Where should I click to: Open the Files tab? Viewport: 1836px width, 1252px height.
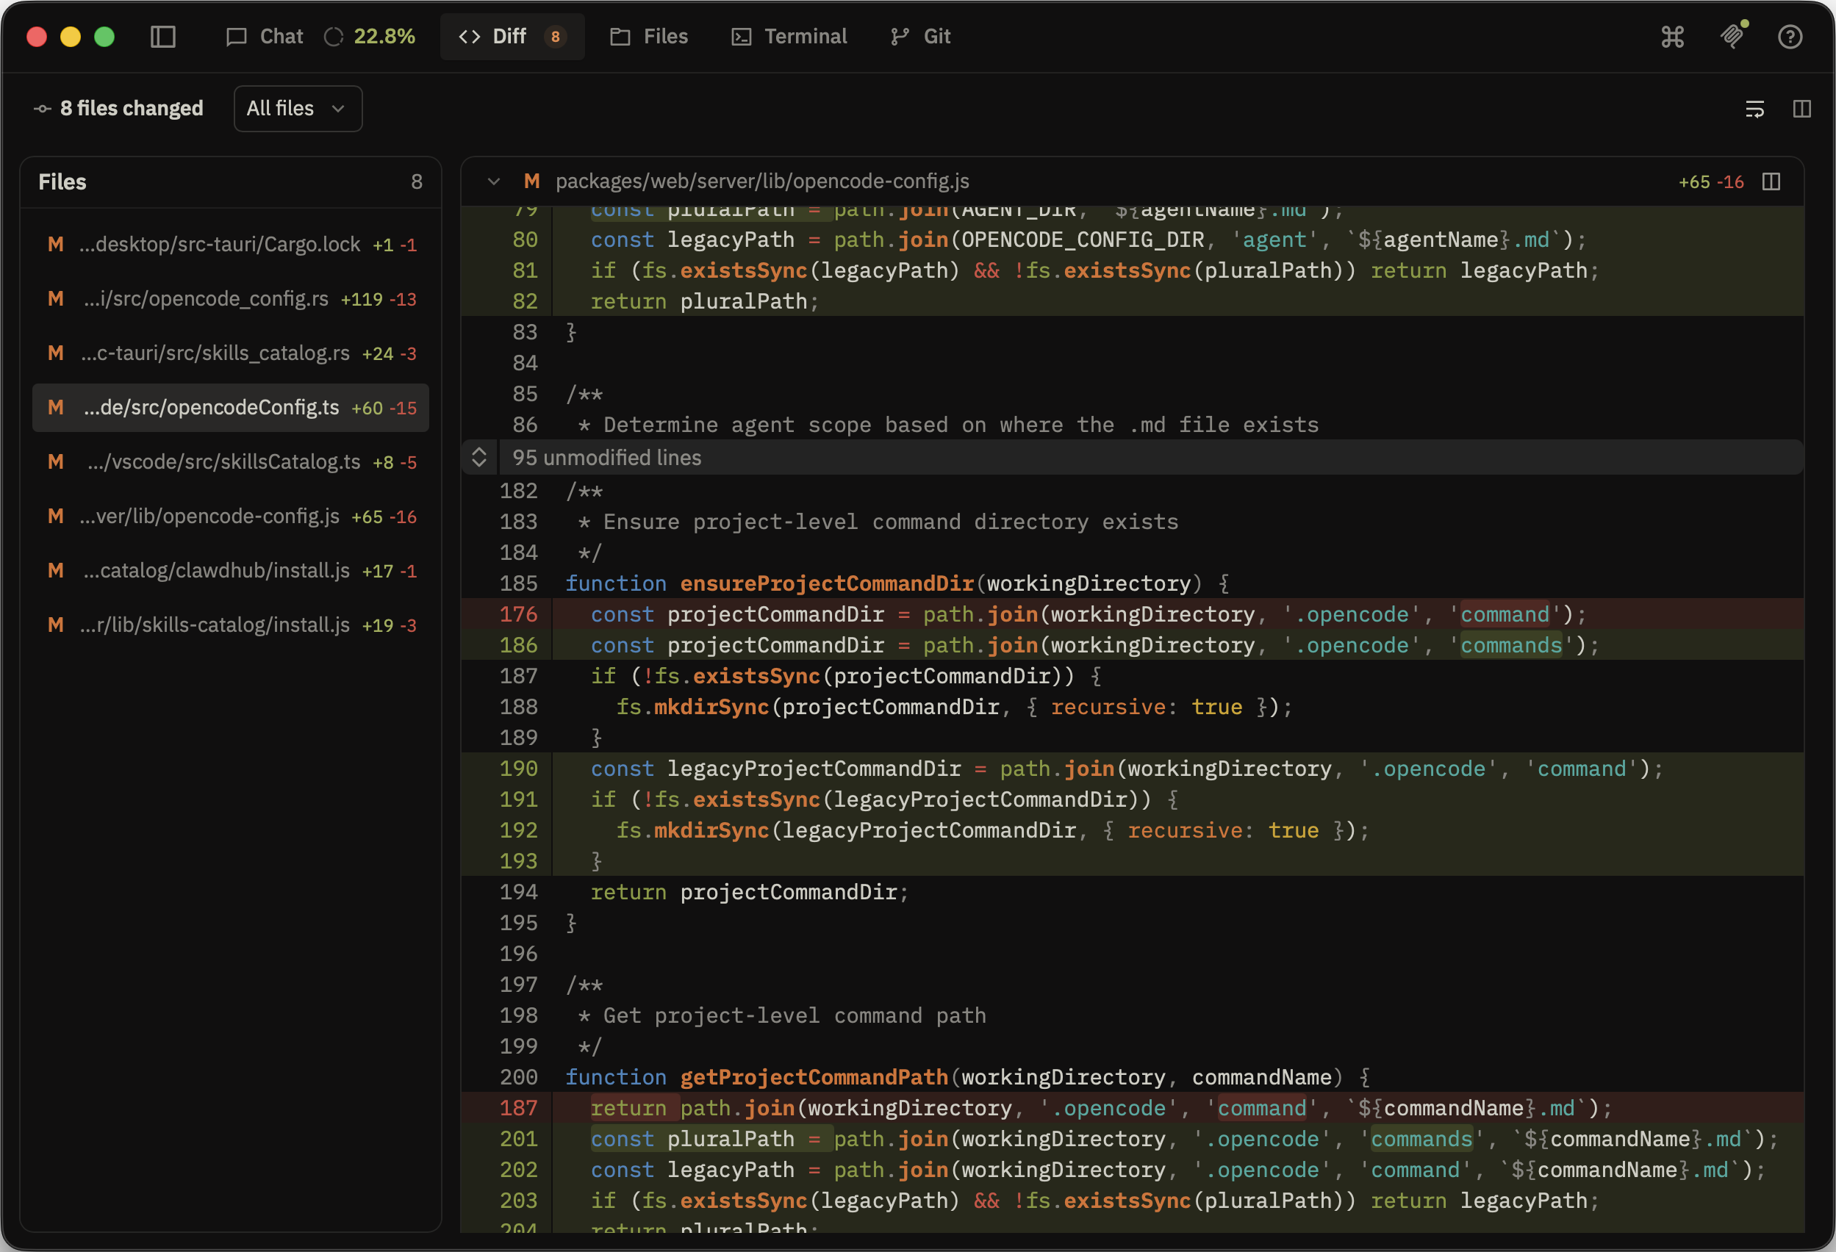pyautogui.click(x=648, y=36)
